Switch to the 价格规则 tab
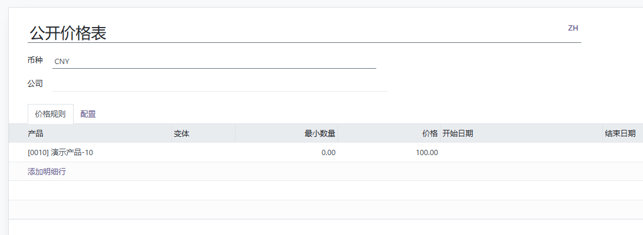Screen dimensions: 643x235 tap(51, 114)
